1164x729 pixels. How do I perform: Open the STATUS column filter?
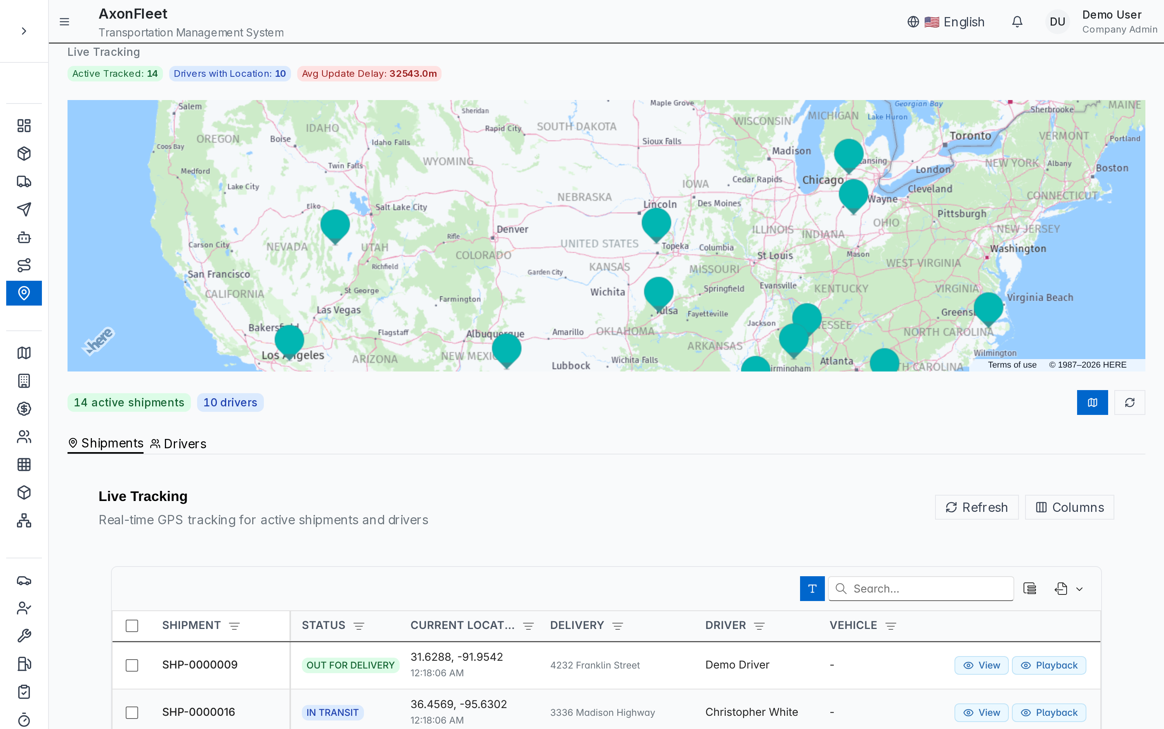pyautogui.click(x=359, y=626)
